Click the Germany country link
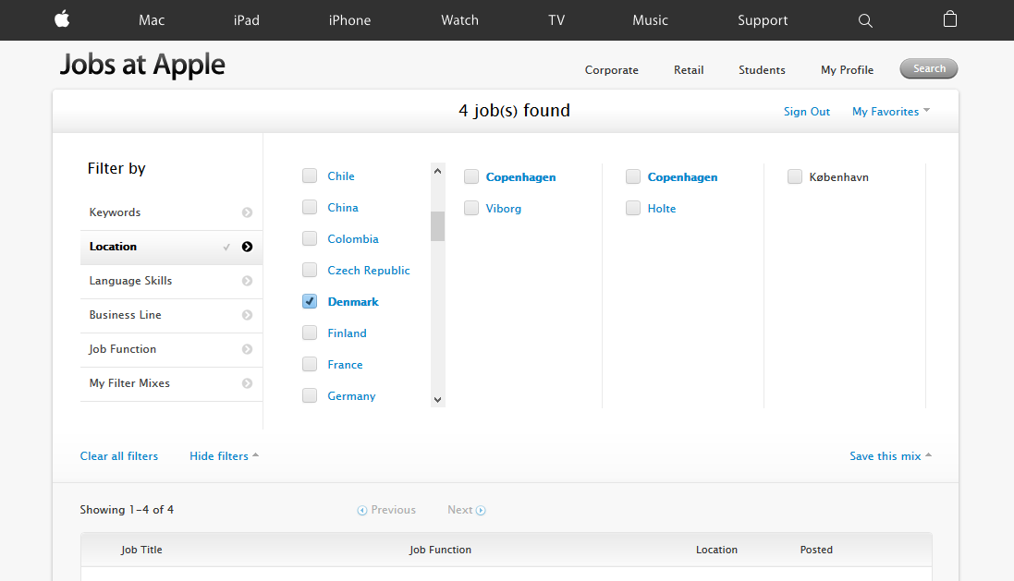1014x581 pixels. [x=351, y=396]
